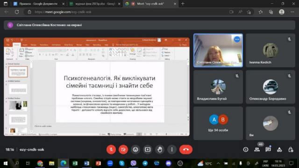Go back in the browser

(x=7, y=12)
